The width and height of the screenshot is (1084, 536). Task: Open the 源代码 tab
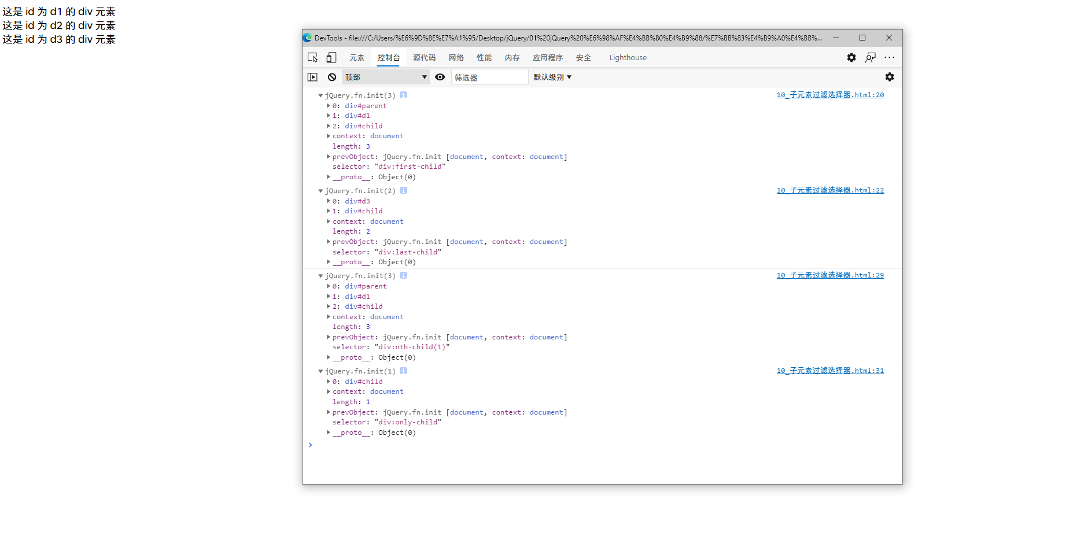pos(425,57)
